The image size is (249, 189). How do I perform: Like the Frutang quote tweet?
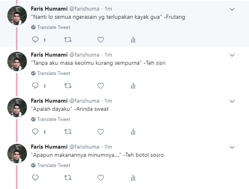pyautogui.click(x=101, y=40)
